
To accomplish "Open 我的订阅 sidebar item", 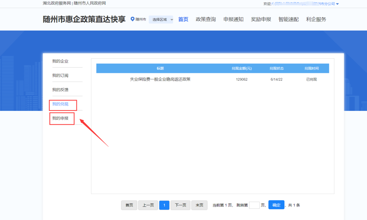I will coord(60,76).
